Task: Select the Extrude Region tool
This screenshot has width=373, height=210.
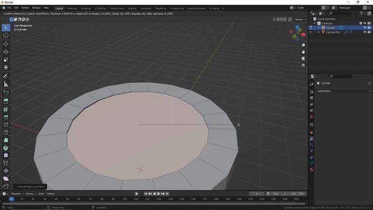Action: pyautogui.click(x=6, y=101)
